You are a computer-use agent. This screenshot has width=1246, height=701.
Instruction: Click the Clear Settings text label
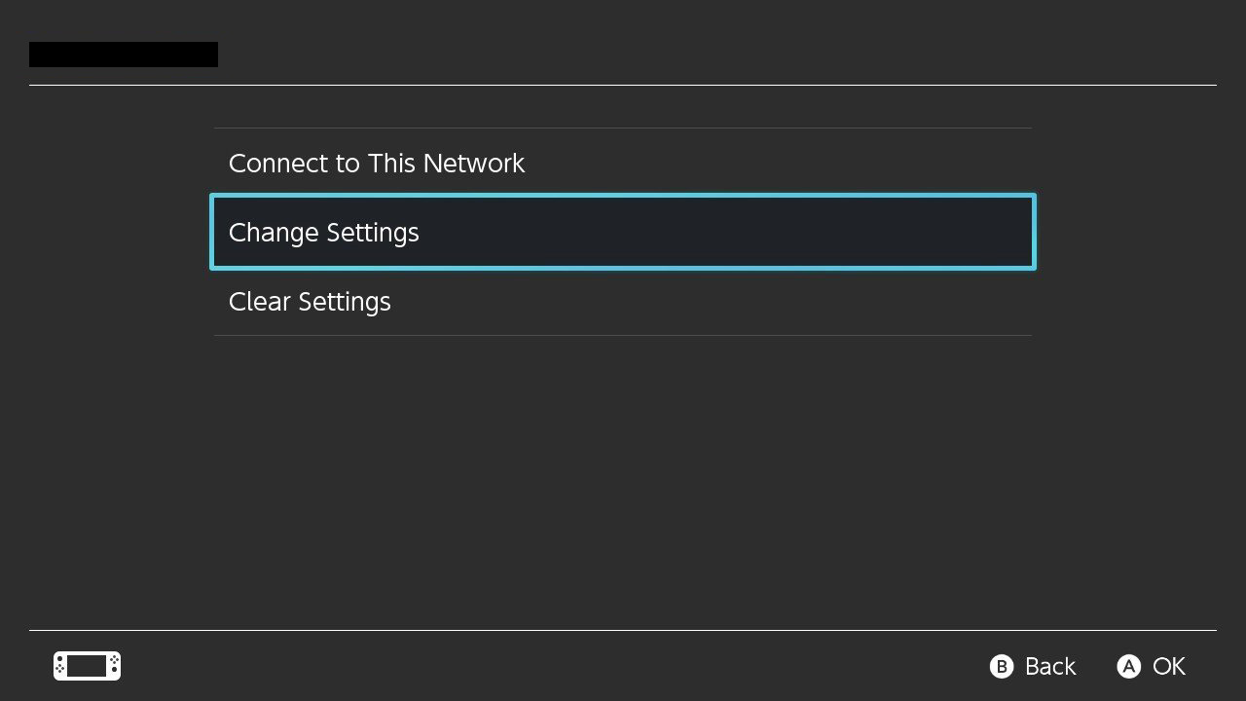[x=310, y=302]
